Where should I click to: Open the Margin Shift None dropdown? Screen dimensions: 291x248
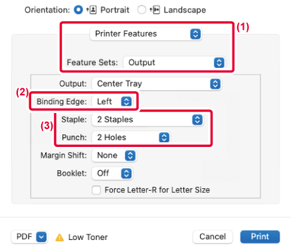[x=114, y=156]
